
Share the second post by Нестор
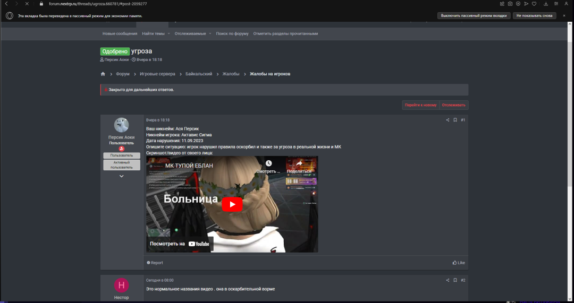click(x=448, y=280)
